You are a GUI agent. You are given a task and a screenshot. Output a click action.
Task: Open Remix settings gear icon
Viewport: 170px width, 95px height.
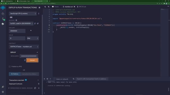(3, 92)
